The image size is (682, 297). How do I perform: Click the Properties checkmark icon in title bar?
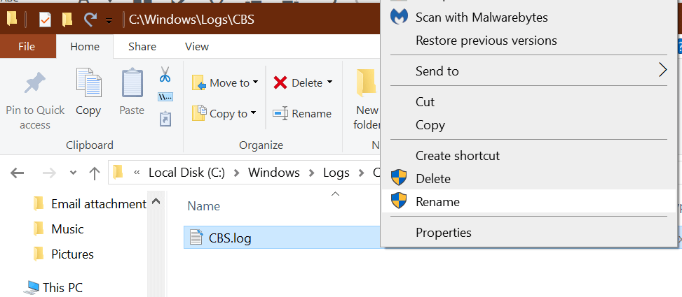(x=46, y=20)
